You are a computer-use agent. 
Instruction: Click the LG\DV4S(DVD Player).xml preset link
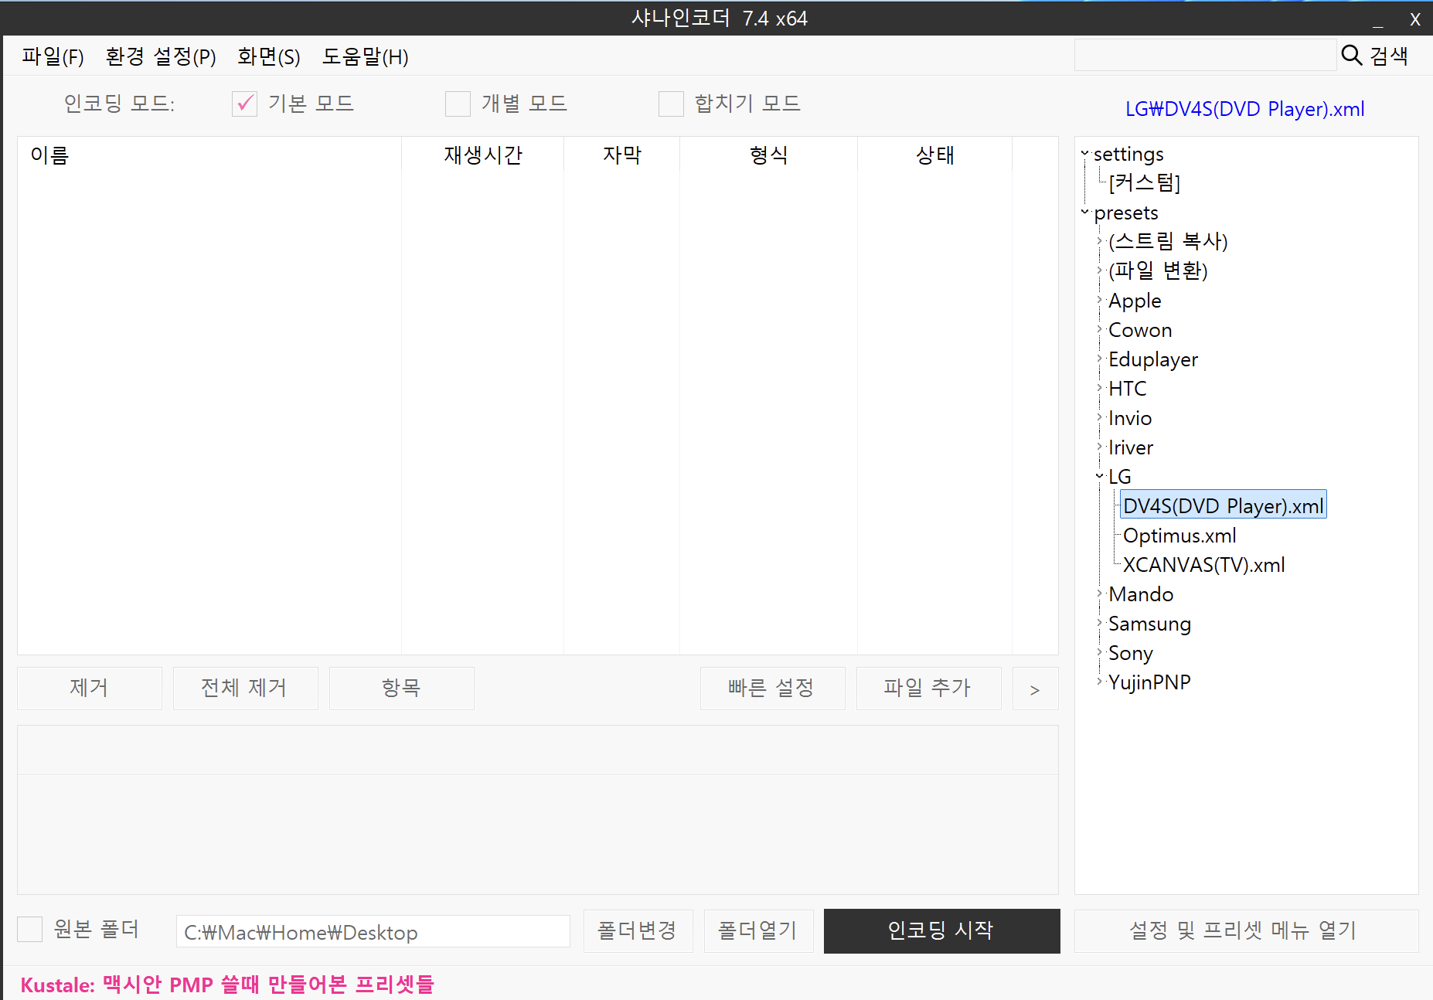pyautogui.click(x=1244, y=109)
